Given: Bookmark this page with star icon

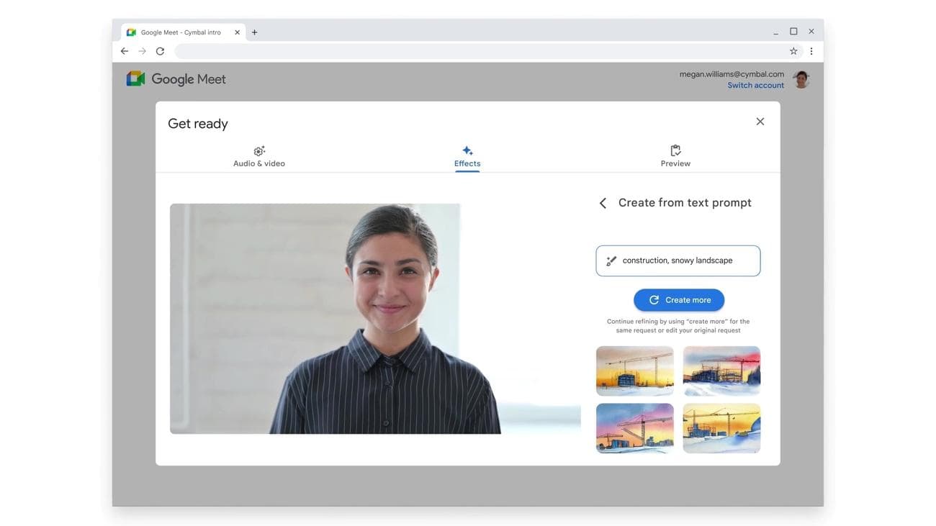Looking at the screenshot, I should pos(793,51).
